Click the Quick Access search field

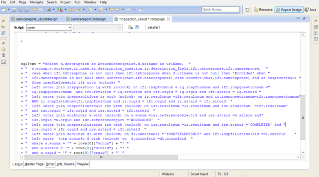220,9
